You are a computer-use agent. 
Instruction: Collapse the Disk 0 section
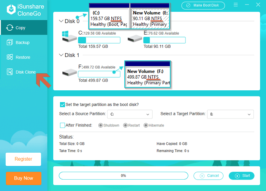pos(61,21)
